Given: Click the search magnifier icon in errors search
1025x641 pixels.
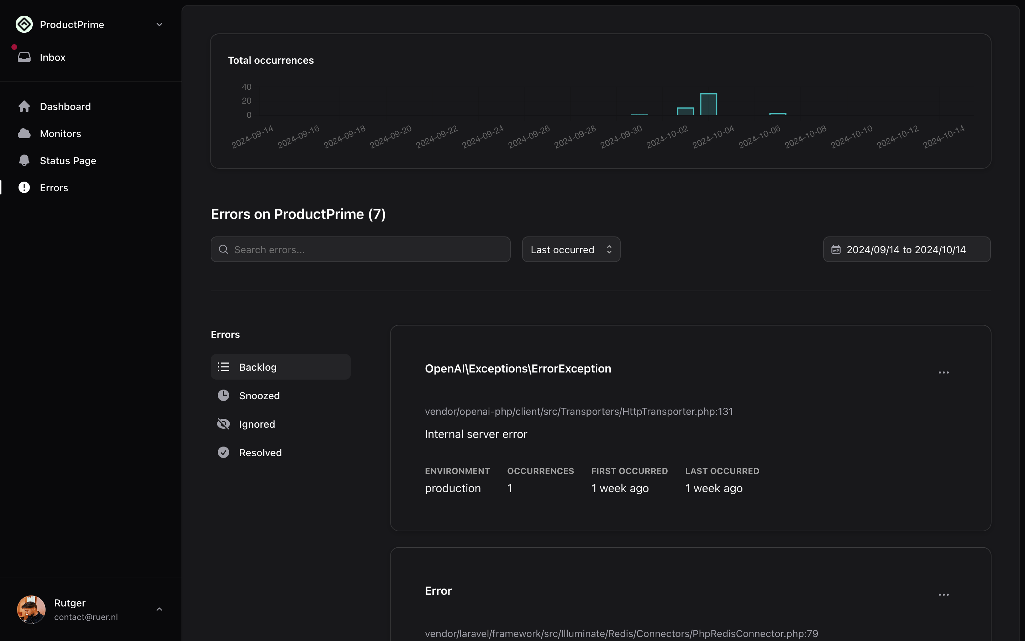Looking at the screenshot, I should pos(223,249).
